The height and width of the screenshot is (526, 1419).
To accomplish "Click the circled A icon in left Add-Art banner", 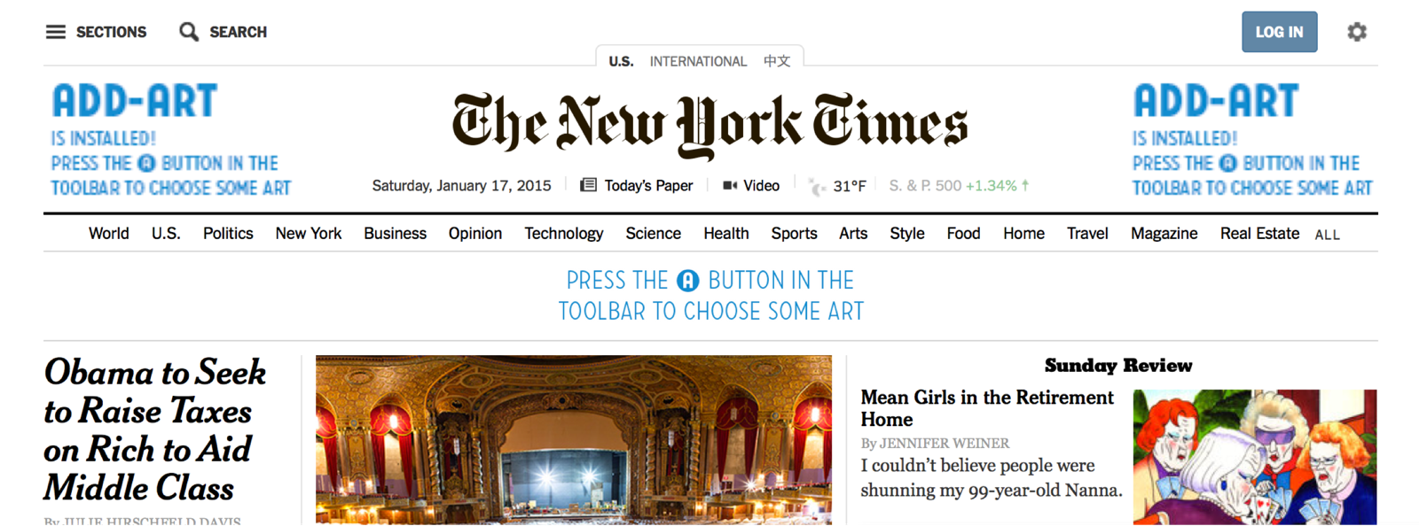I will pyautogui.click(x=146, y=163).
